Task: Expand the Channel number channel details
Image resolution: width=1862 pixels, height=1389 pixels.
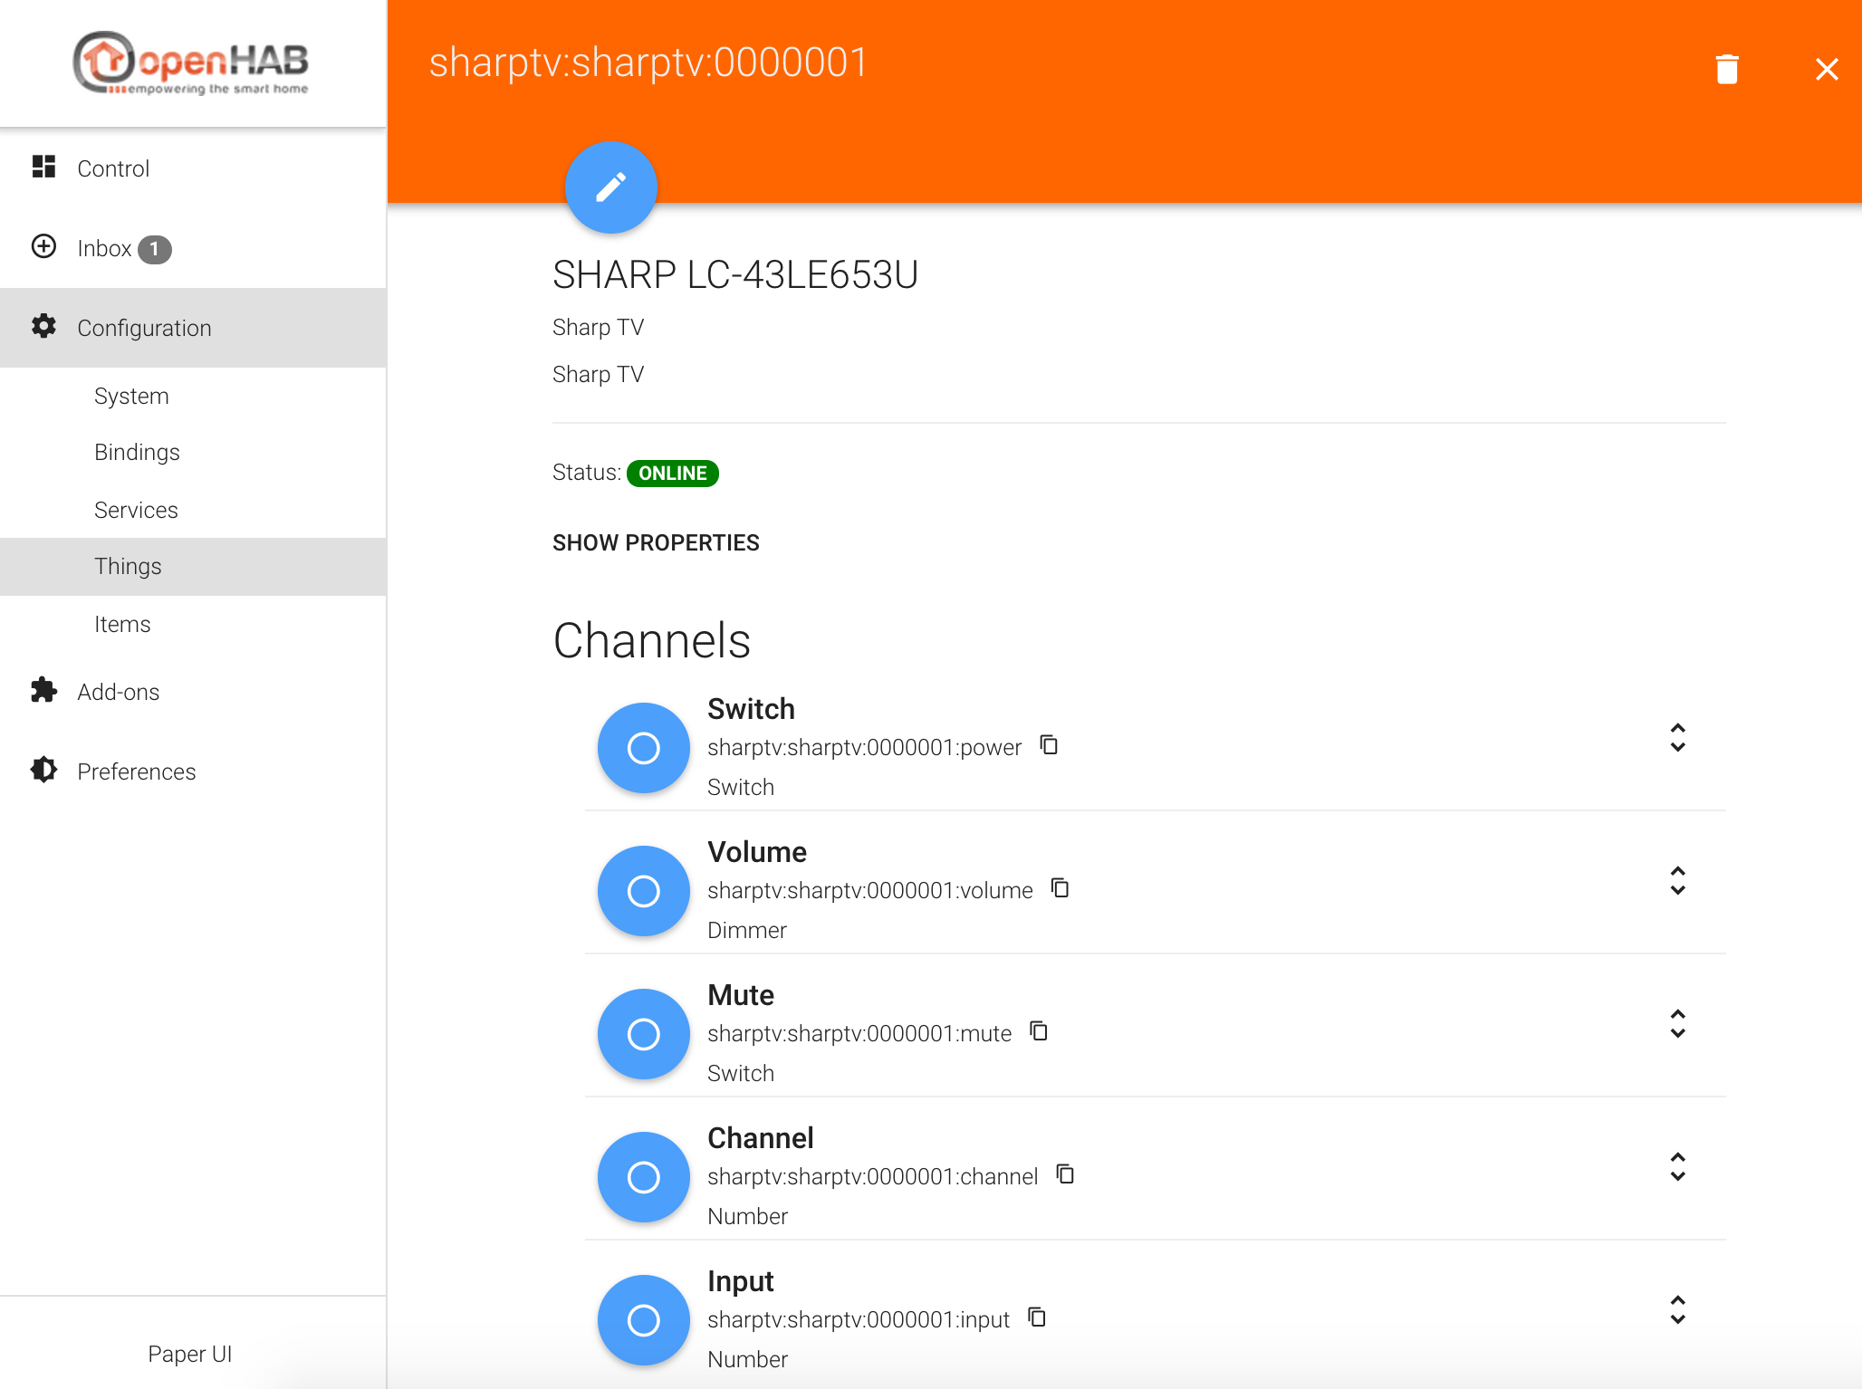Action: (1677, 1167)
